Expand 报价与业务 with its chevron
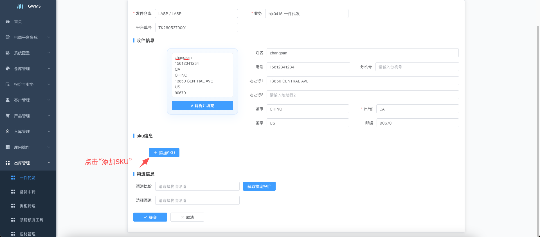 [49, 84]
